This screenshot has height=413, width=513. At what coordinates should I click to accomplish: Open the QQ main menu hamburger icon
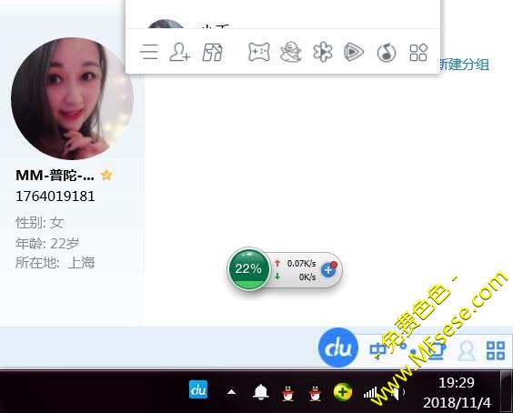pos(149,53)
